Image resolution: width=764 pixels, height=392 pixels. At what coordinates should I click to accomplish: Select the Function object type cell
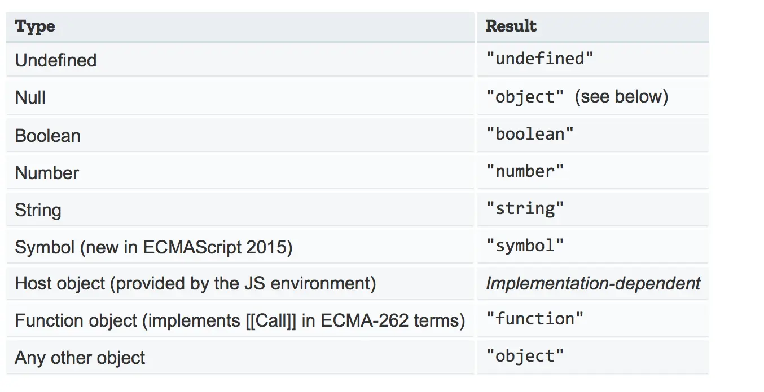coord(240,320)
